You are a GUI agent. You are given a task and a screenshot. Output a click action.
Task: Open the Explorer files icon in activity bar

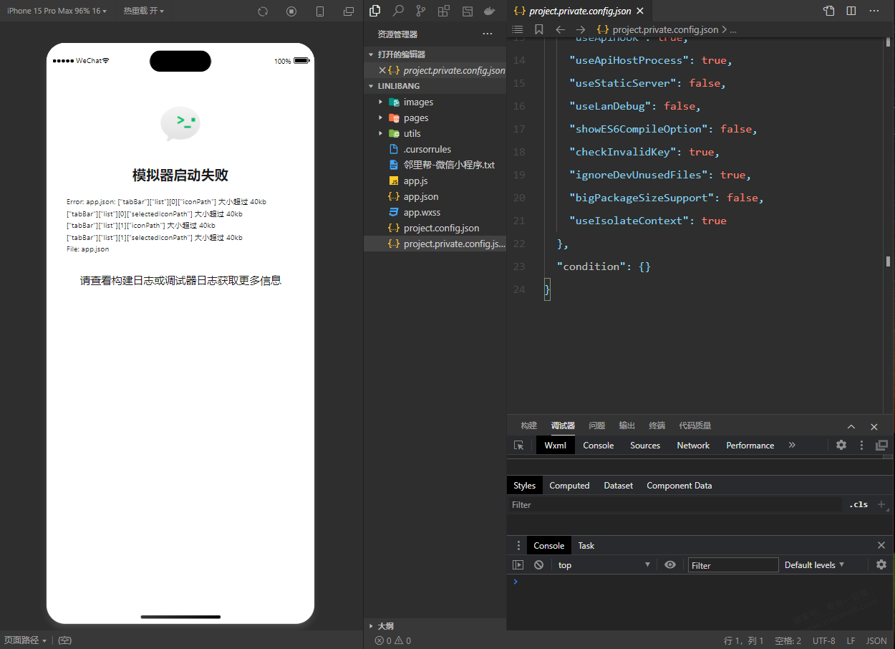(x=374, y=11)
